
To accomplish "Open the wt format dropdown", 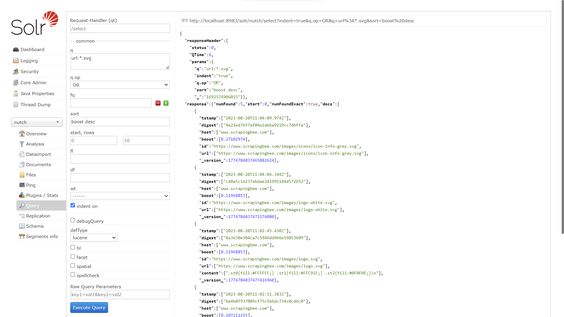I will pyautogui.click(x=120, y=195).
